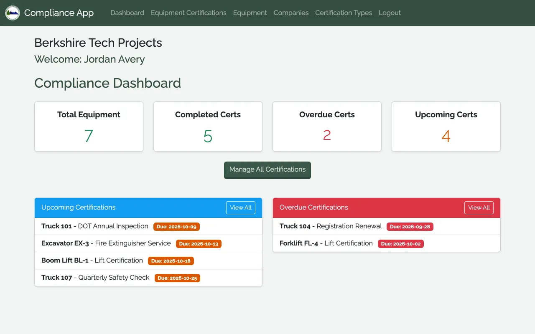Log out using the Logout link
Image resolution: width=535 pixels, height=334 pixels.
click(390, 13)
